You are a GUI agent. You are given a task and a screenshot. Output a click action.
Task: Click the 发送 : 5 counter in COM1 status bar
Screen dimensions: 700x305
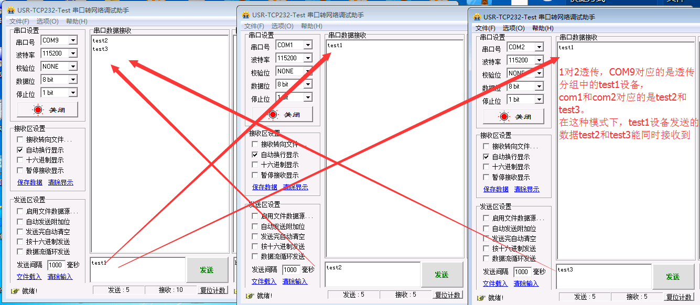354,295
